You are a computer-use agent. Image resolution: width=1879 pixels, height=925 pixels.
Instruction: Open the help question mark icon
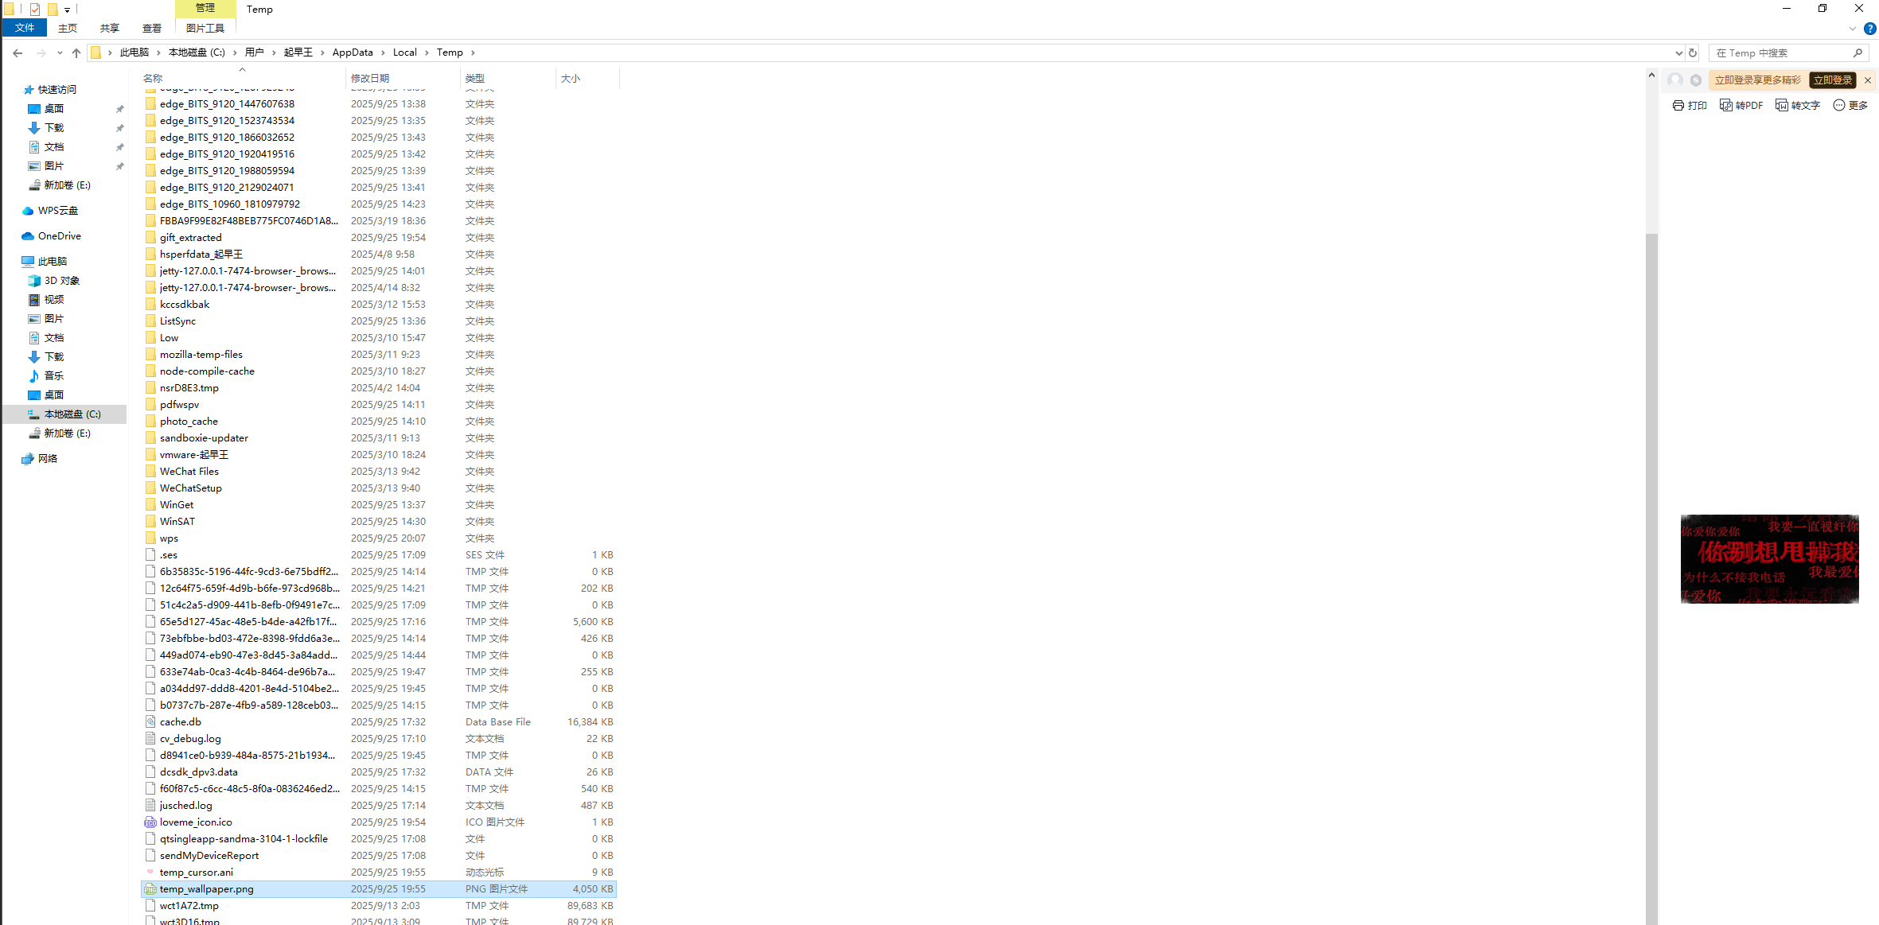click(x=1870, y=28)
